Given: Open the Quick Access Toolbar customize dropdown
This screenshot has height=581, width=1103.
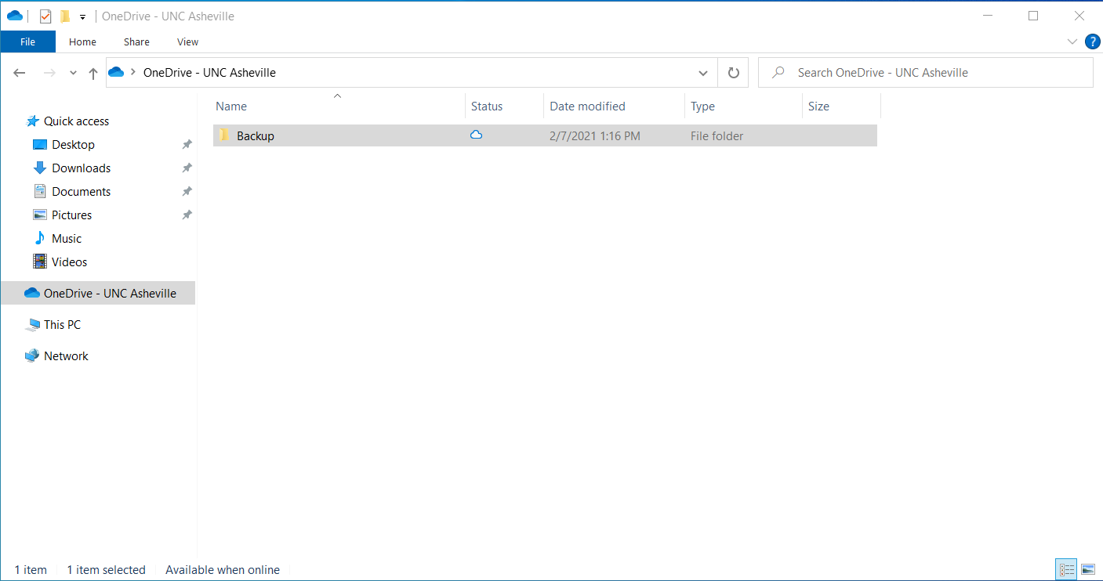Looking at the screenshot, I should tap(82, 15).
